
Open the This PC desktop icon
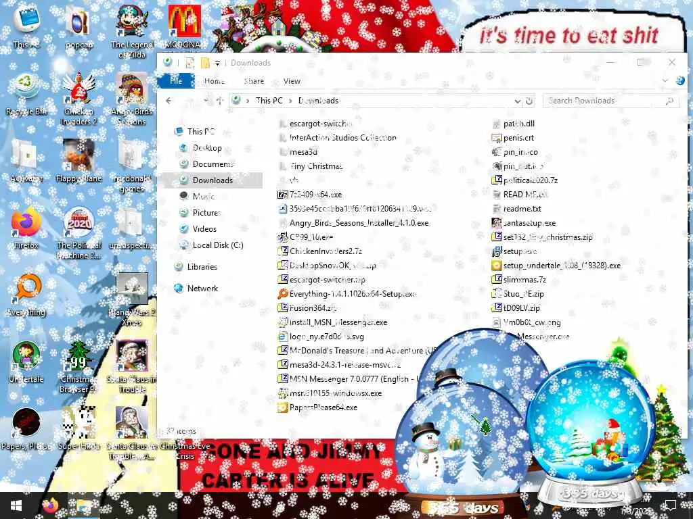[x=26, y=26]
